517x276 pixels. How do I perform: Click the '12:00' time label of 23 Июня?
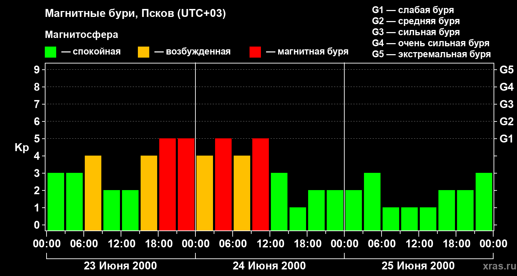point(121,244)
